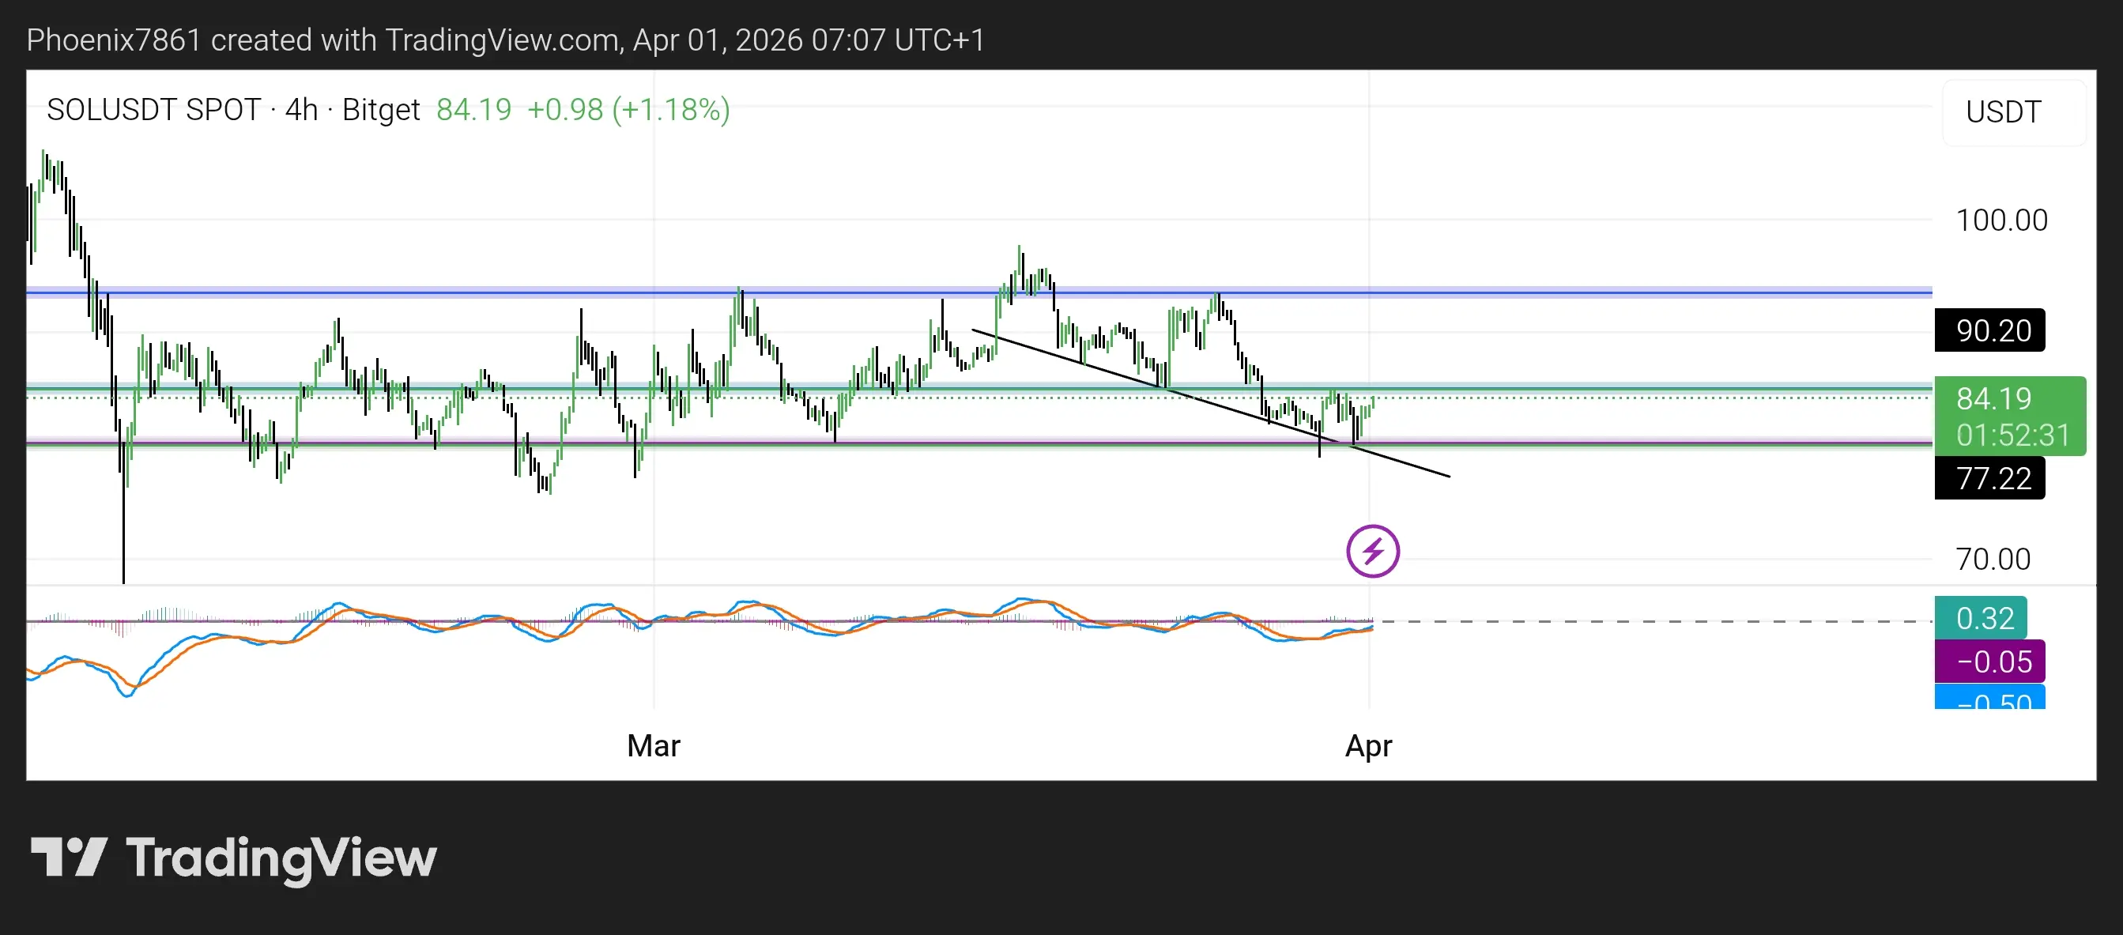Click the 0.32 MACD histogram value tag
The width and height of the screenshot is (2123, 935).
tap(1980, 618)
